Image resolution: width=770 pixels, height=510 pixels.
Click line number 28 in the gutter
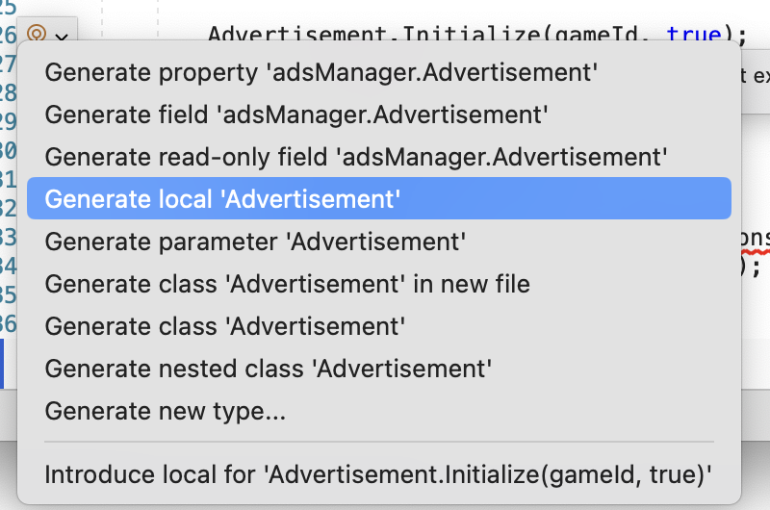tap(9, 92)
